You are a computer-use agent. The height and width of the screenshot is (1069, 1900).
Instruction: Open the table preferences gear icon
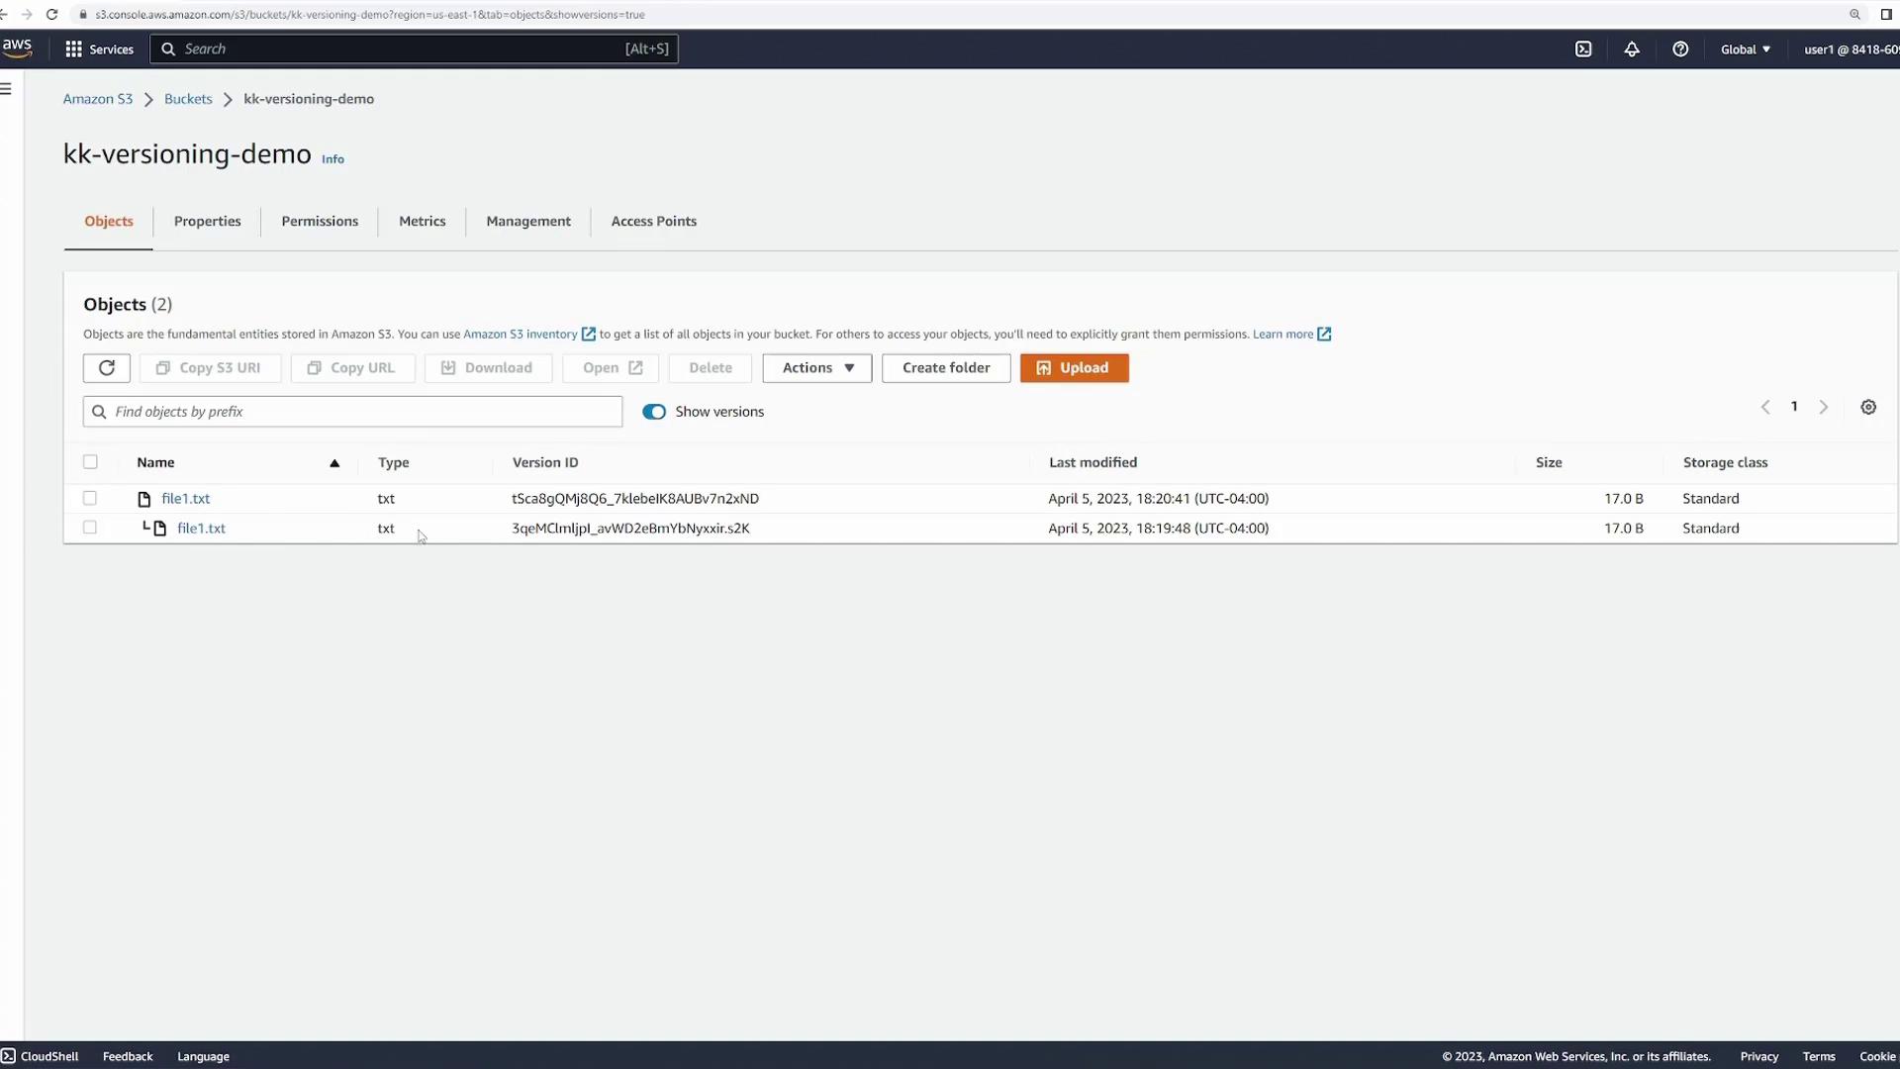(1868, 408)
